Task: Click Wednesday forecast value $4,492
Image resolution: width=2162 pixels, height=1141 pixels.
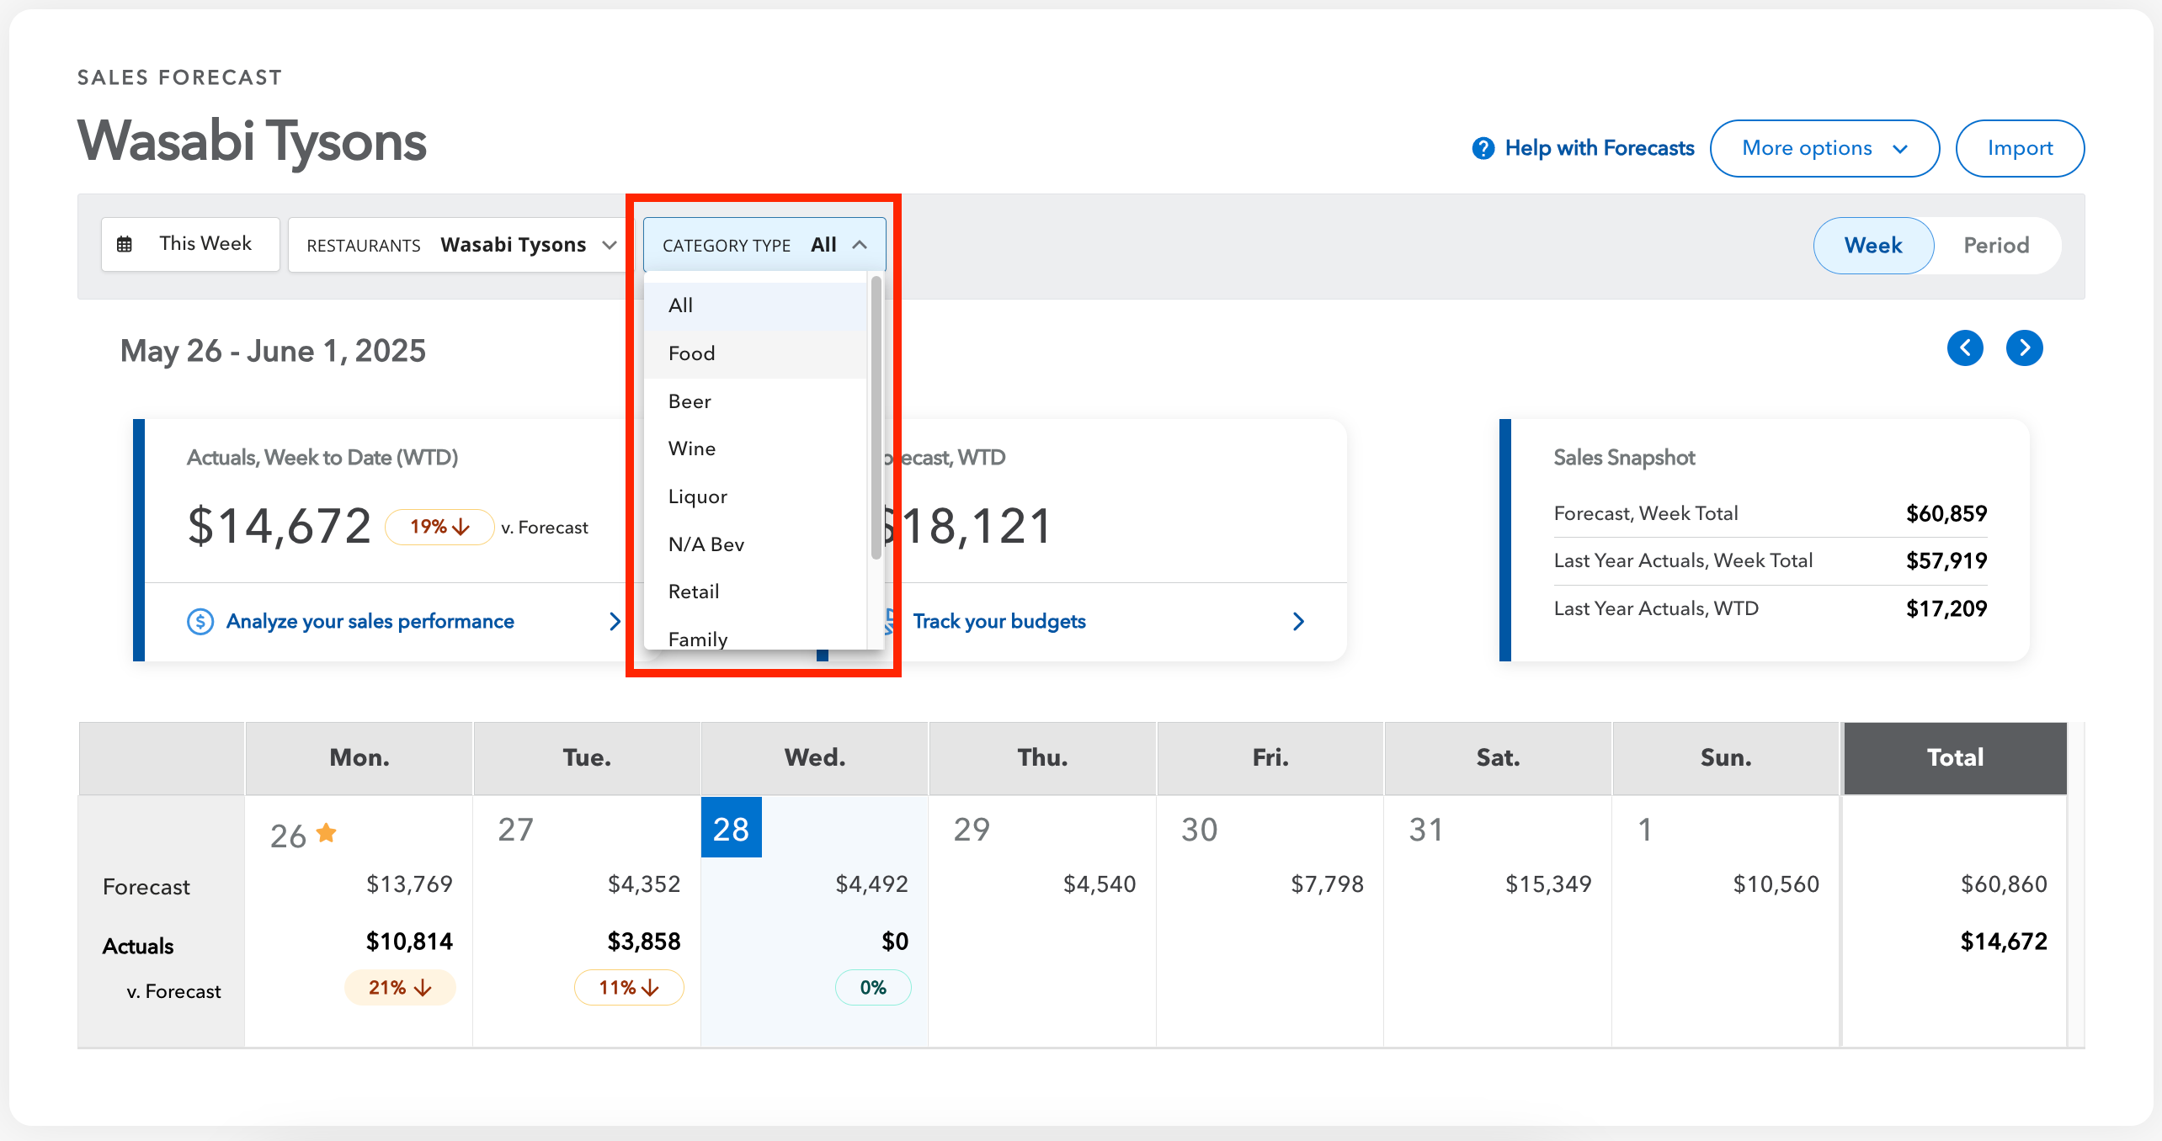Action: coord(871,884)
